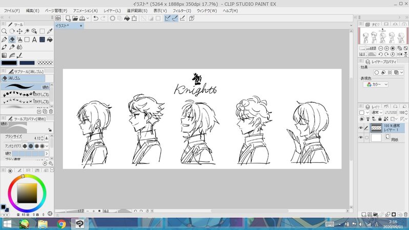The width and height of the screenshot is (409, 230).
Task: Select sub navy color swatch
Action: click(x=27, y=63)
